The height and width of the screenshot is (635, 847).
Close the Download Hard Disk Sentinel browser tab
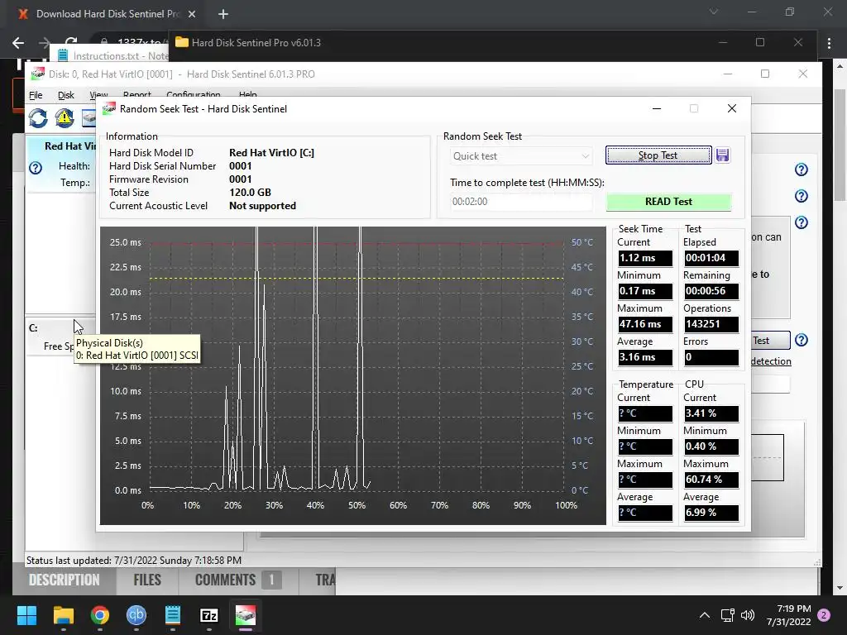click(192, 14)
